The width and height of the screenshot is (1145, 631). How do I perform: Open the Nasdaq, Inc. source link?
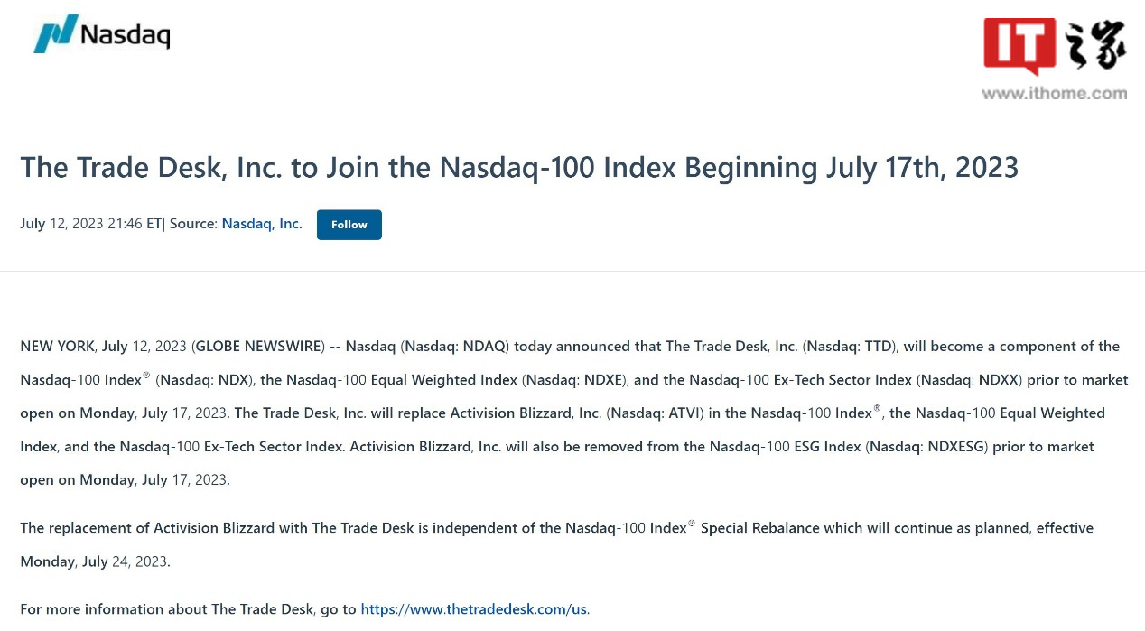click(x=262, y=224)
